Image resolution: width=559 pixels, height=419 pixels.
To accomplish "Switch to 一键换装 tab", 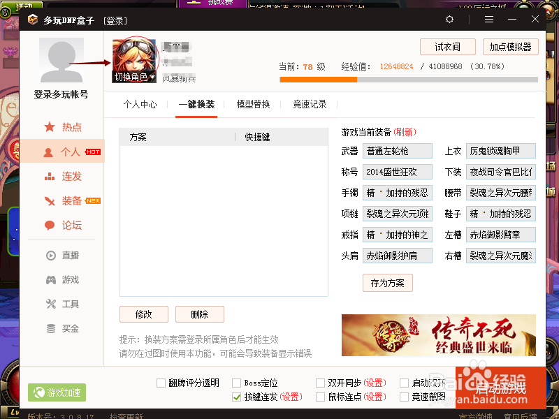I will pyautogui.click(x=196, y=104).
